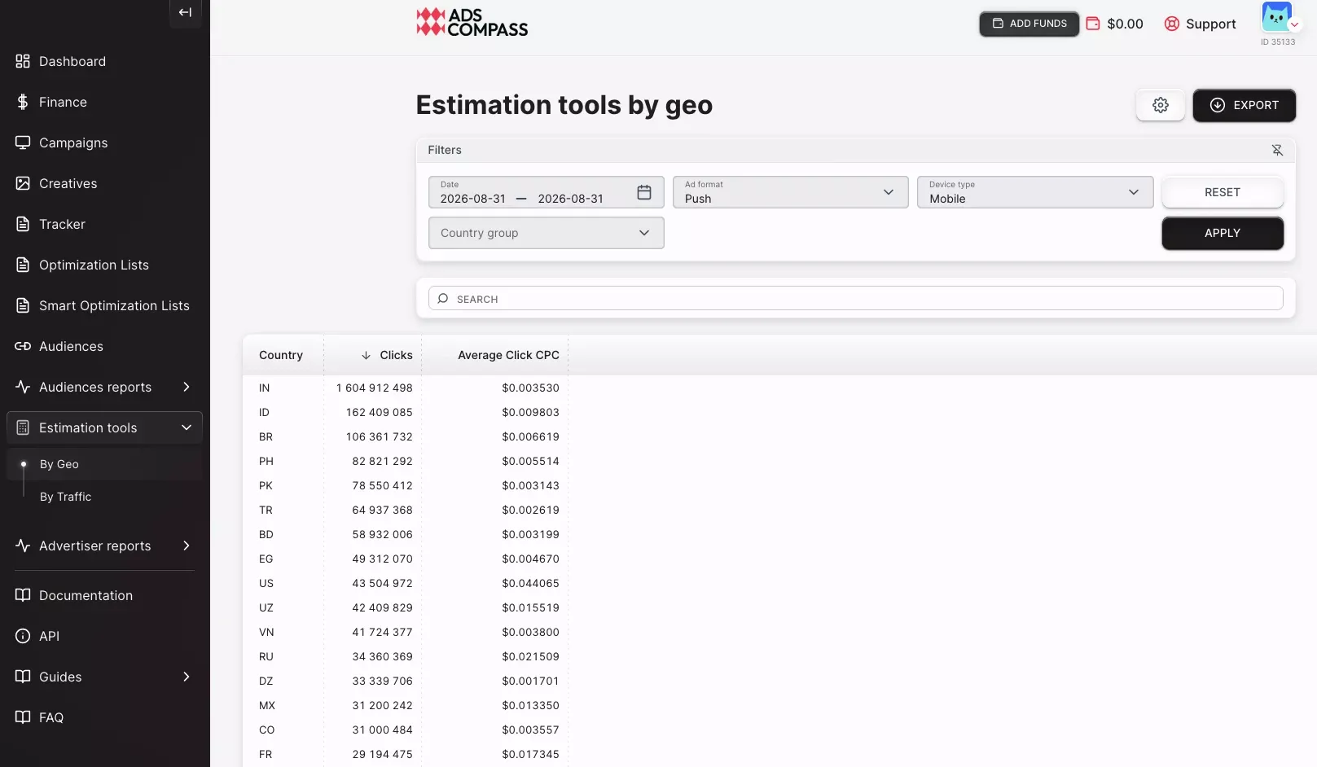Screen dimensions: 1317x767
Task: Click the Campaigns monitor icon
Action: tap(23, 142)
